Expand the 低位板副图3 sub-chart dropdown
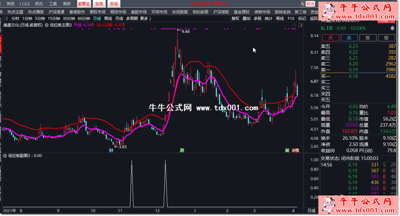Viewport: 400px width, 216px height. point(5,156)
